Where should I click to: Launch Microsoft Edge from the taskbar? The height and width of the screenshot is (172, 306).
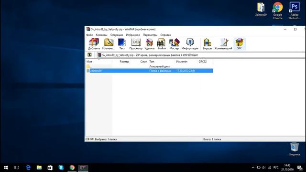[x=28, y=168]
